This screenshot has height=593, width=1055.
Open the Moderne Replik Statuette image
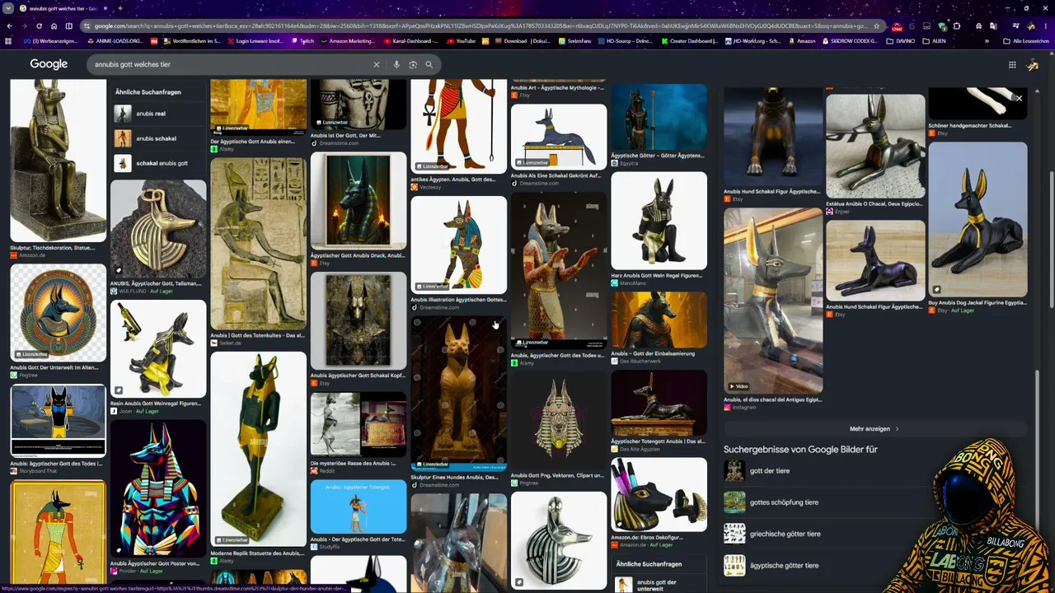258,450
